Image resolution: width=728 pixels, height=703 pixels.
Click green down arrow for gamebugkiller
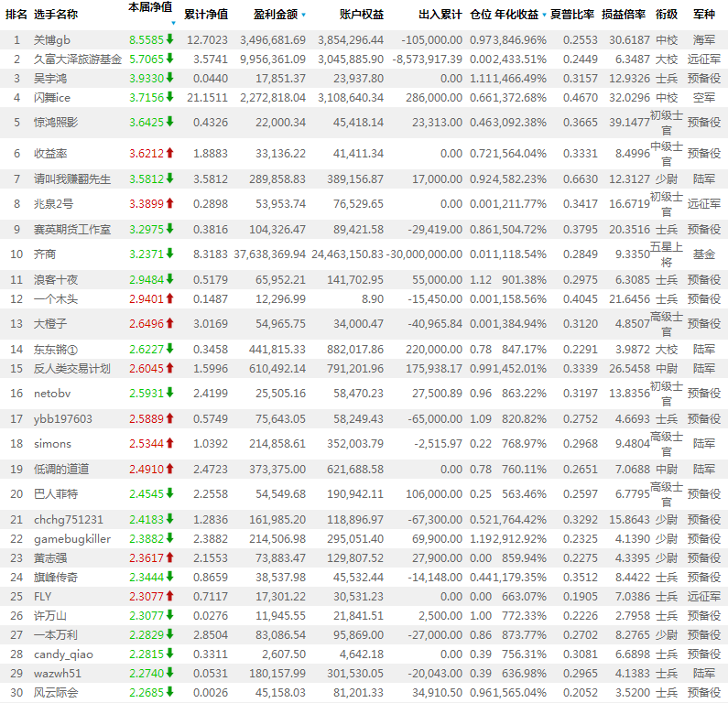[x=170, y=538]
